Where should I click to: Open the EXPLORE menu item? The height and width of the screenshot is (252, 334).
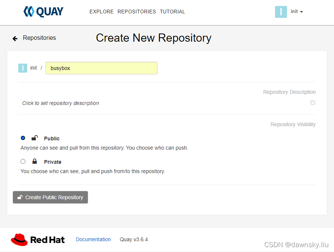coord(102,12)
